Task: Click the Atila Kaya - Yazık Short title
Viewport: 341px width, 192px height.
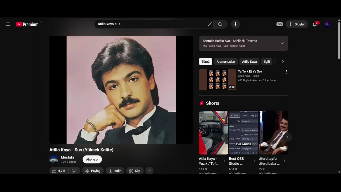Action: (209, 161)
